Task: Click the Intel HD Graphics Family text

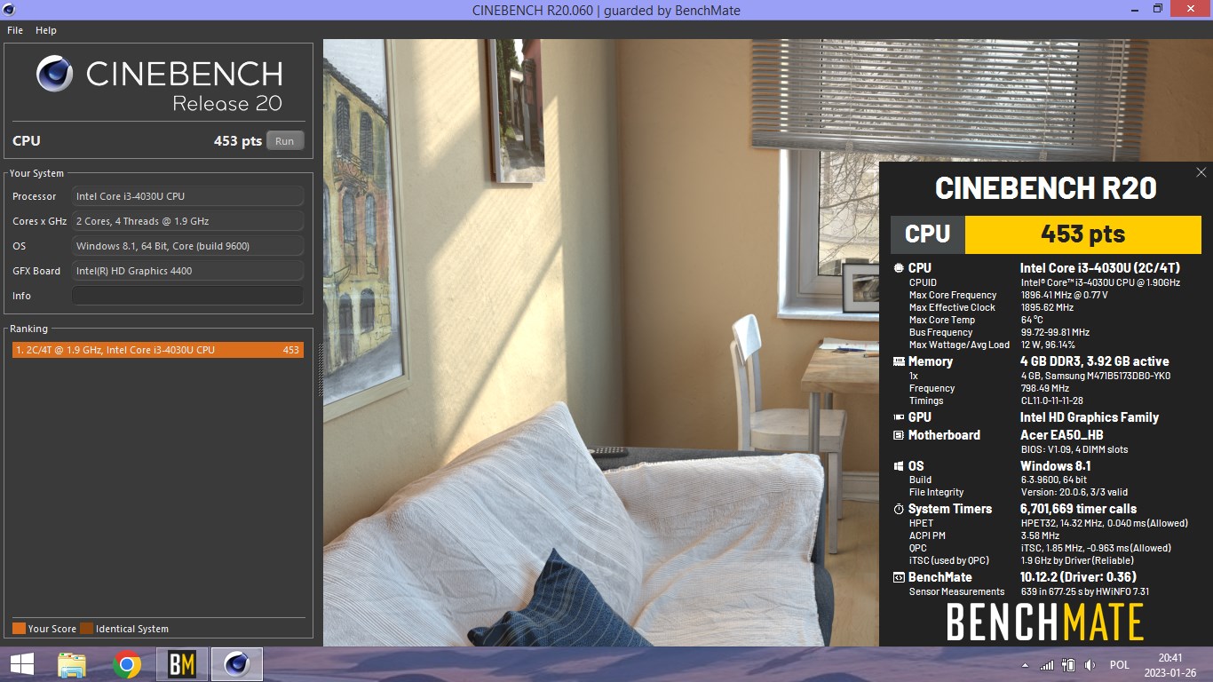Action: tap(1090, 417)
